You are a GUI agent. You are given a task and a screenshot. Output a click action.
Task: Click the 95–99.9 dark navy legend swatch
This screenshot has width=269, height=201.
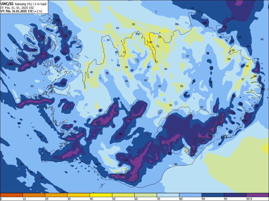(235, 195)
